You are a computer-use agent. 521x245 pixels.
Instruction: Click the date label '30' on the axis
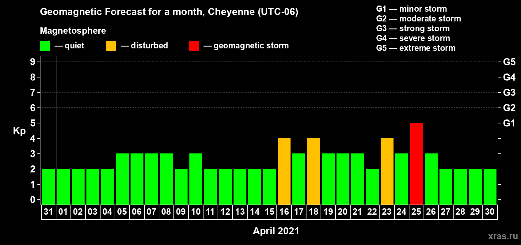(490, 212)
